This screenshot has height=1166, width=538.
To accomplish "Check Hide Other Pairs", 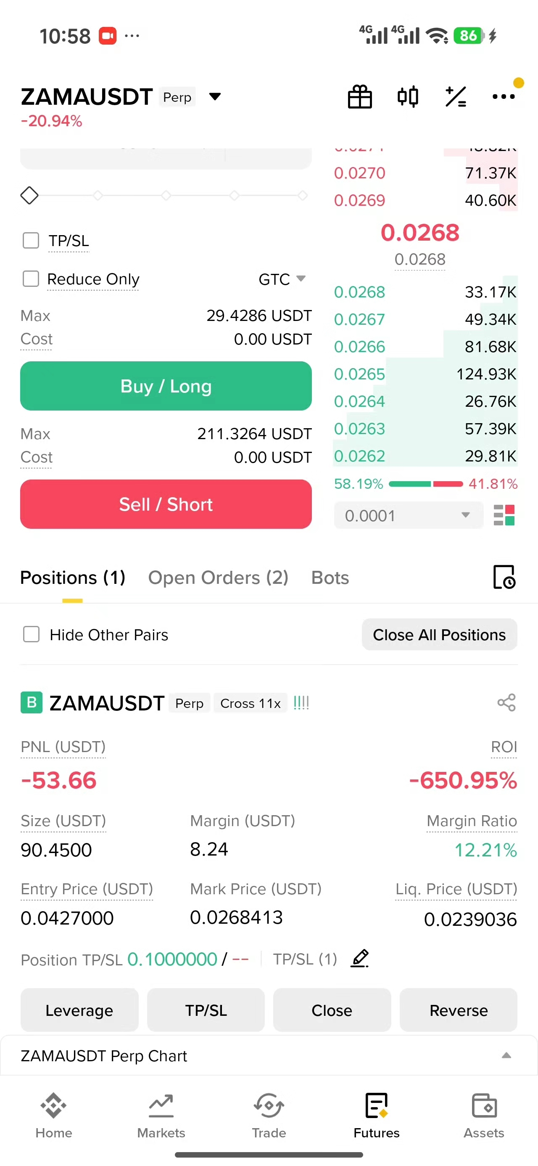I will pos(31,634).
